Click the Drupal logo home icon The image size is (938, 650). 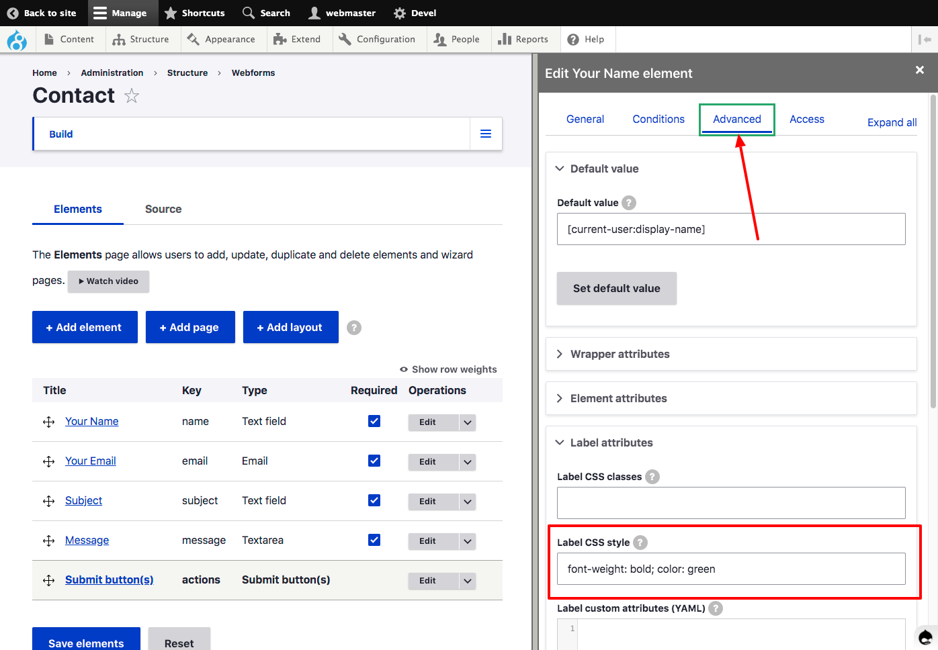(x=17, y=40)
